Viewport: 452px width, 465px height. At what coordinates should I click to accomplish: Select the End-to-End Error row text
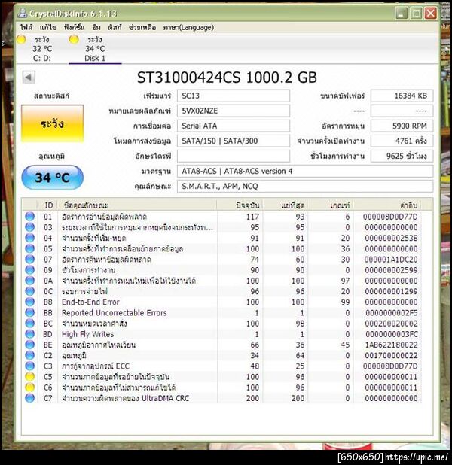click(x=90, y=302)
